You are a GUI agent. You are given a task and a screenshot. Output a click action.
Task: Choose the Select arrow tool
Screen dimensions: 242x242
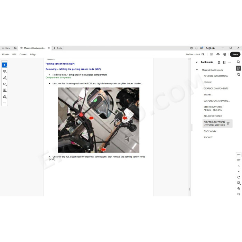(x=4, y=65)
